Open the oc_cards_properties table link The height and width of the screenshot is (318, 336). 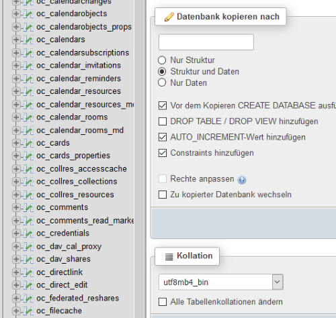point(73,156)
